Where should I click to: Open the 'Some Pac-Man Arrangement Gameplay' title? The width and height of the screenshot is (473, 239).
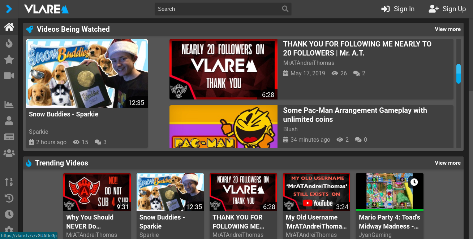355,115
